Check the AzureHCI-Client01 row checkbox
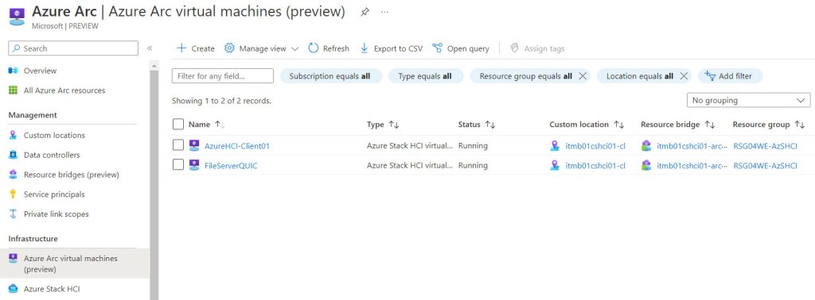815x300 pixels. coord(178,145)
